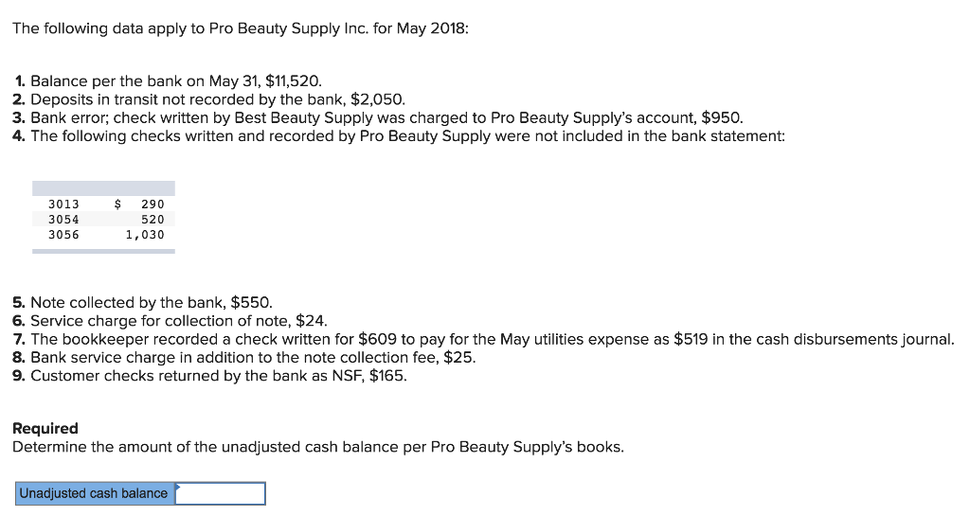The image size is (970, 516).
Task: Click the $ 290 amount in the table
Action: coord(140,204)
